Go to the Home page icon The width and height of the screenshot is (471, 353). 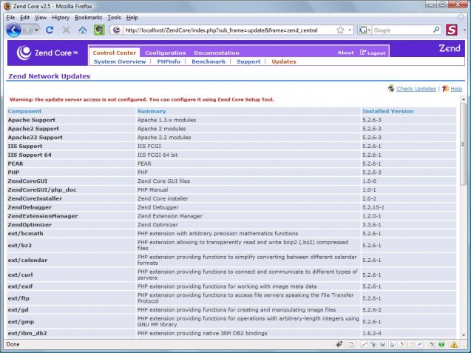tap(83, 30)
